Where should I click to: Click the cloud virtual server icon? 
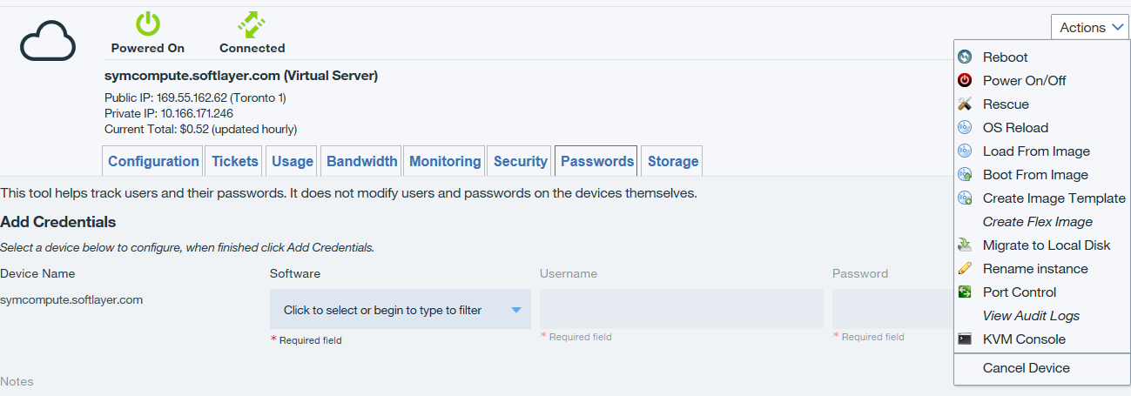tap(48, 41)
